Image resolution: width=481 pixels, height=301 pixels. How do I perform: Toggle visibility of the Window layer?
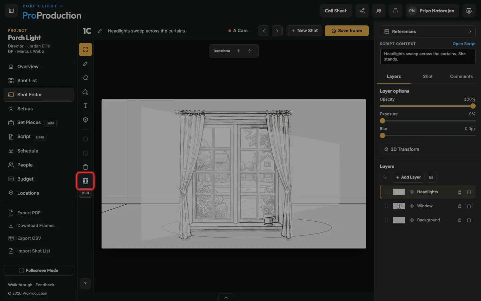[412, 206]
